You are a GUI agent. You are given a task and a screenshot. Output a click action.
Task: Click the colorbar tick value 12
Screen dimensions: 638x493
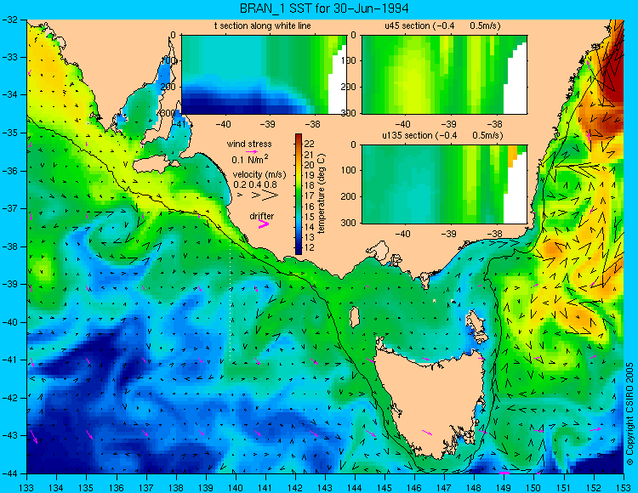[310, 247]
